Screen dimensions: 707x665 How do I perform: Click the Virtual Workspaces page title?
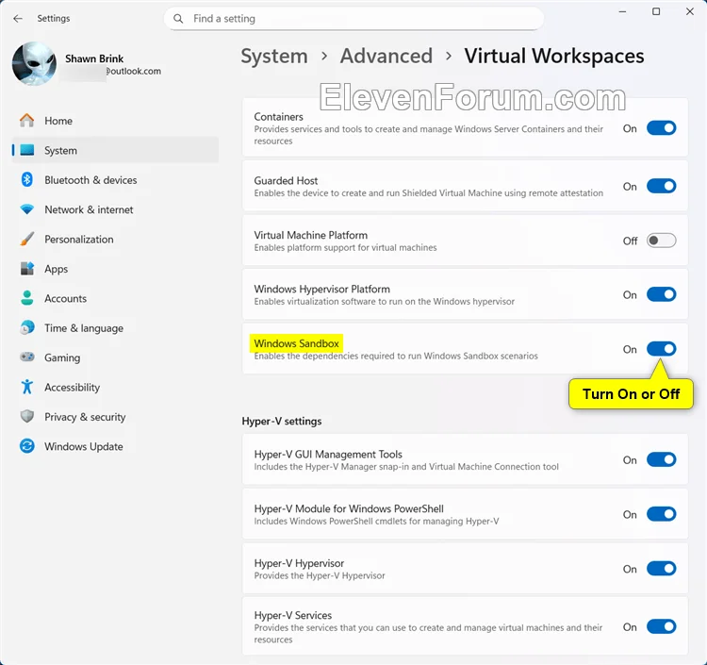click(x=554, y=57)
